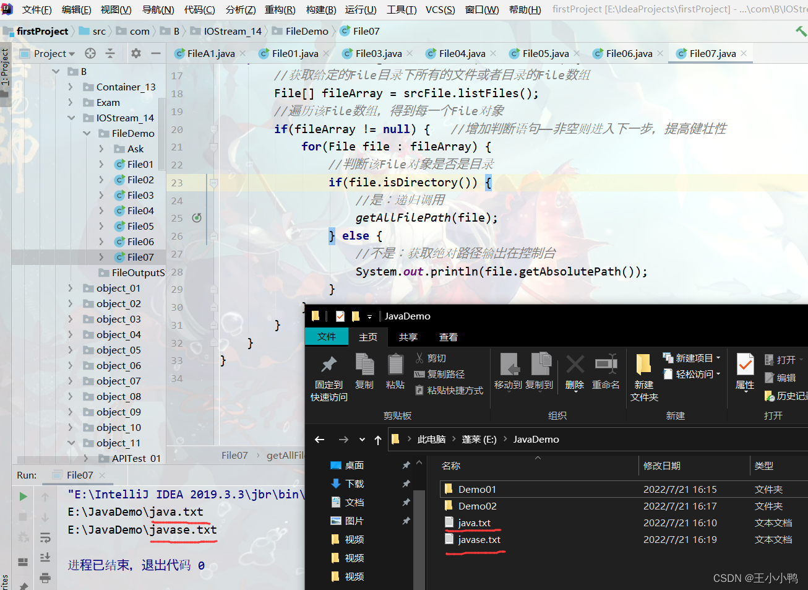Click Copy path (复制路径) in Explorer ribbon
The width and height of the screenshot is (808, 590).
[x=439, y=374]
